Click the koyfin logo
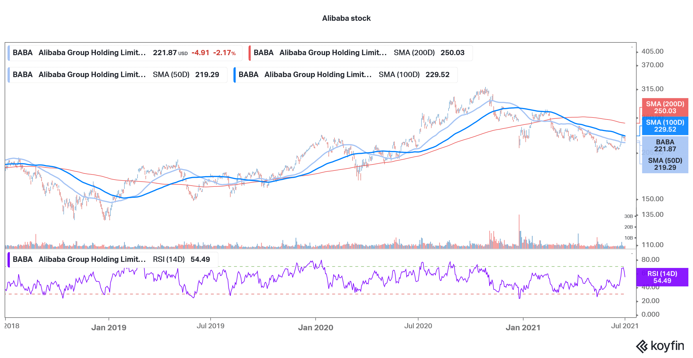Image resolution: width=693 pixels, height=358 pixels. point(660,346)
